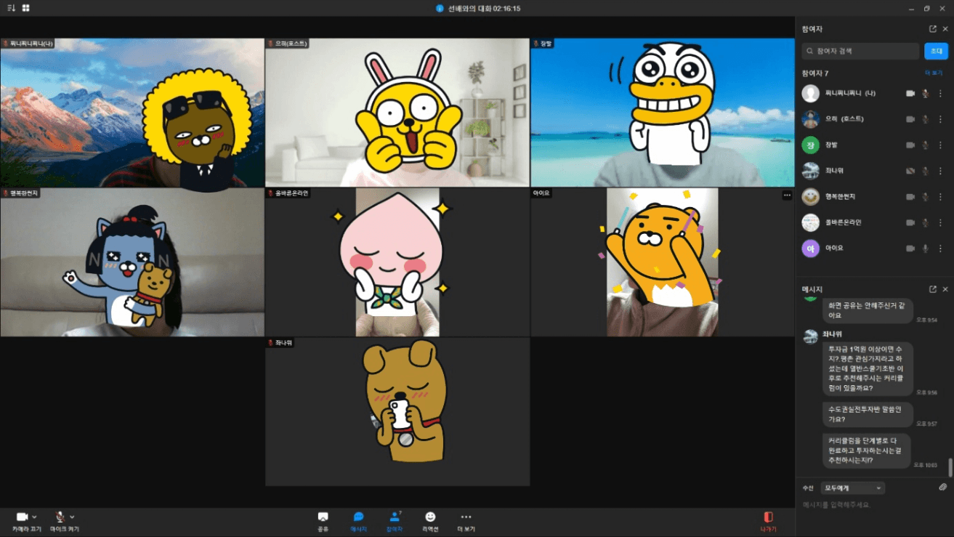Click chat message starting 투자금 1억원
This screenshot has width=954, height=537.
pos(868,368)
